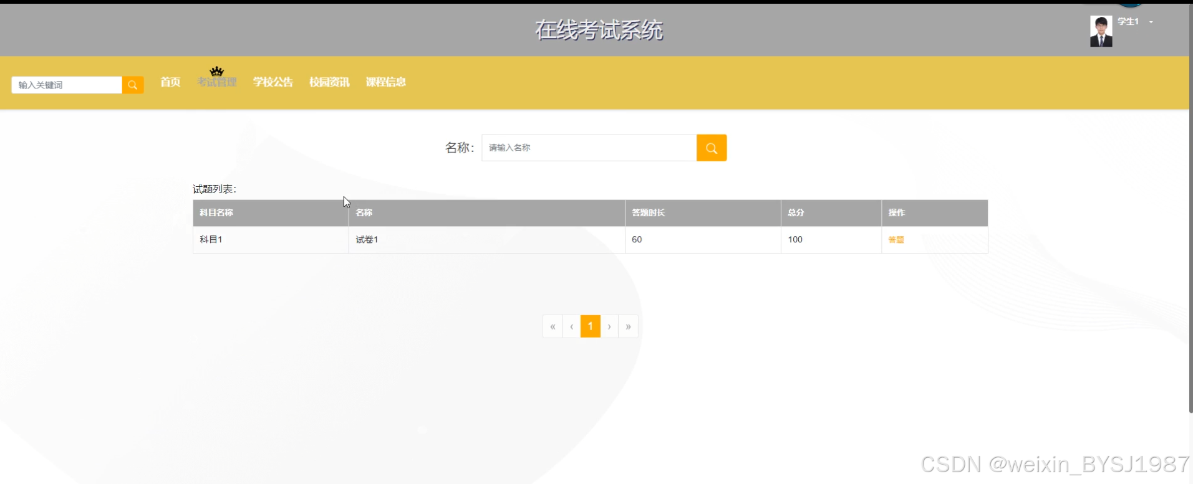Click the 100 total score cell

(831, 240)
